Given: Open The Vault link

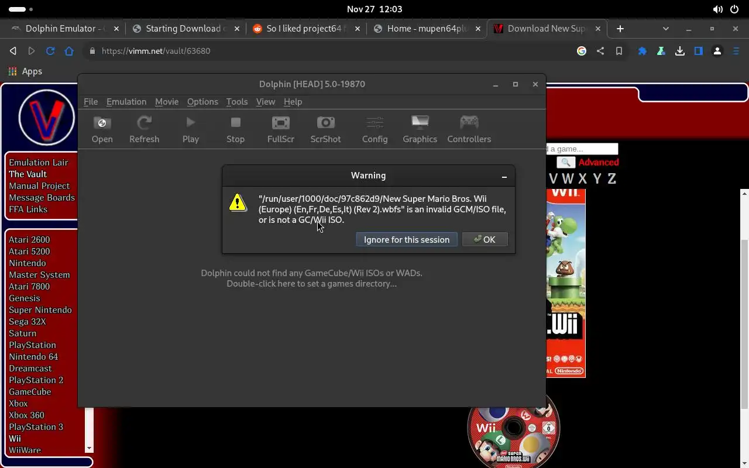Looking at the screenshot, I should (28, 174).
